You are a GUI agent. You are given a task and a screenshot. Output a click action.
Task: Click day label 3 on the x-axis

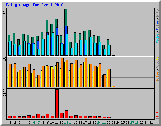[x=20, y=123]
